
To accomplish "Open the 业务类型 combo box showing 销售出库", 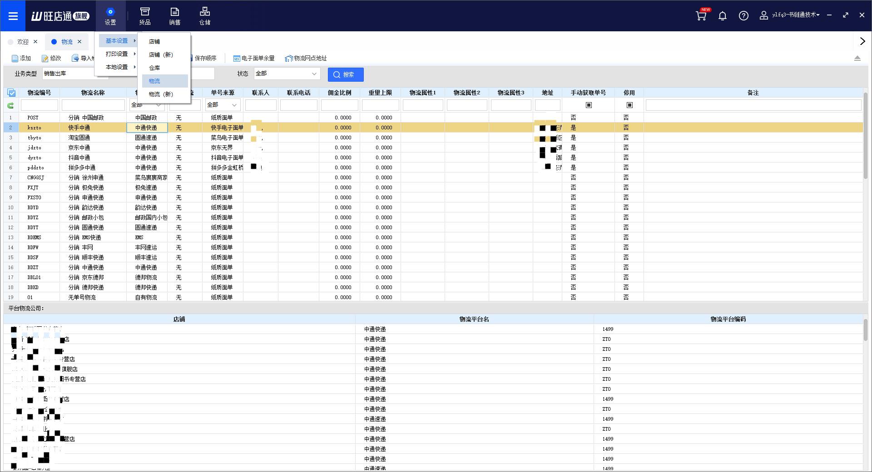I will (x=75, y=74).
